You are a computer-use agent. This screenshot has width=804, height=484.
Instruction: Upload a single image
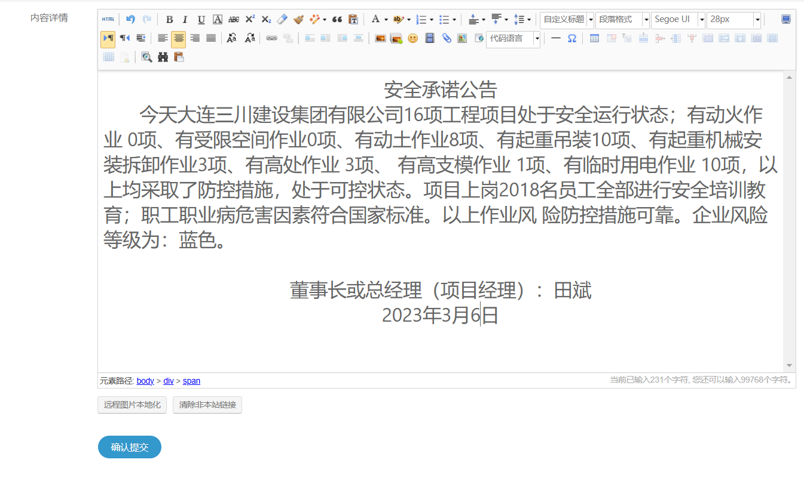click(380, 38)
